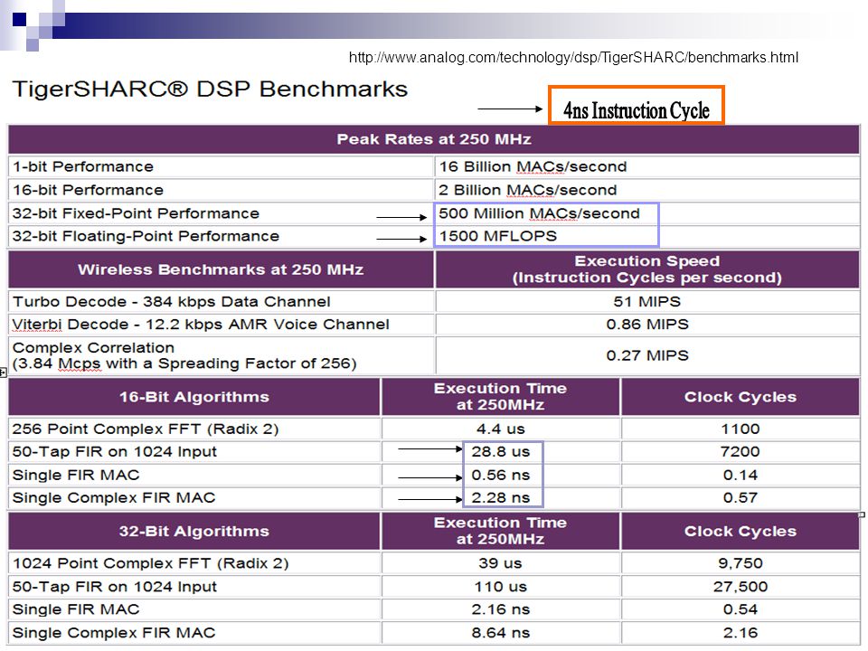The image size is (868, 651).
Task: Select the 51 MIPS value
Action: pos(647,302)
